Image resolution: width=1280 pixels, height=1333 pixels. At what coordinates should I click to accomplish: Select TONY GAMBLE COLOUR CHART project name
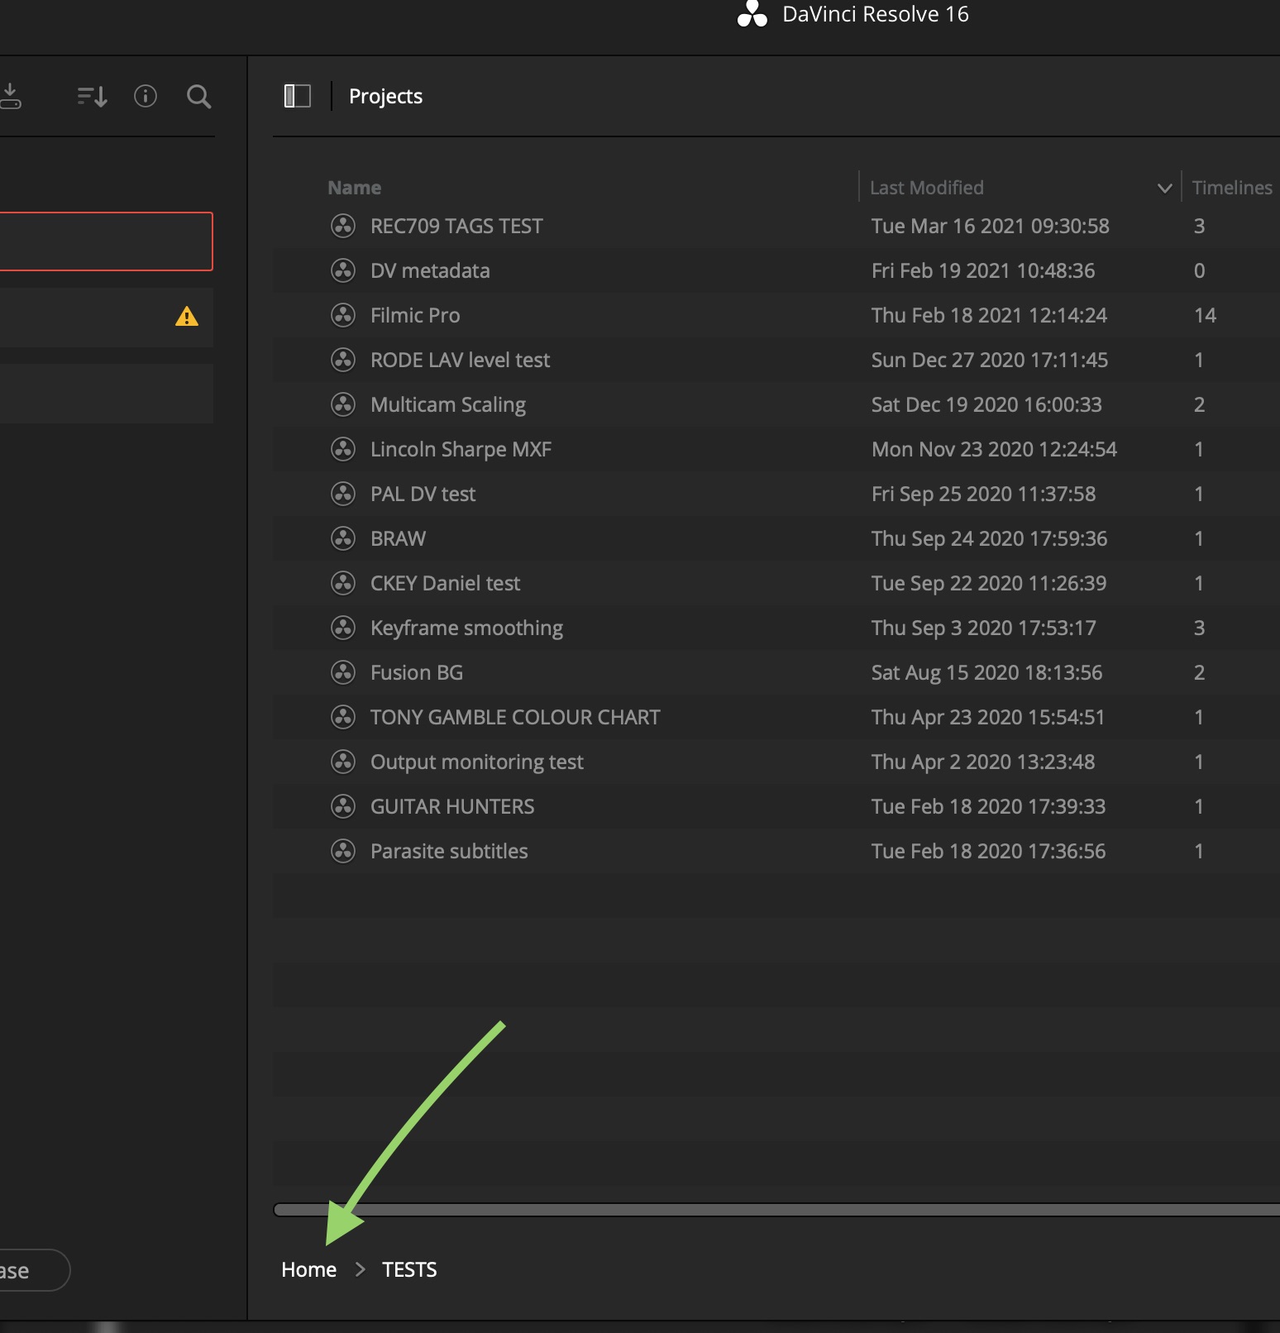[515, 717]
